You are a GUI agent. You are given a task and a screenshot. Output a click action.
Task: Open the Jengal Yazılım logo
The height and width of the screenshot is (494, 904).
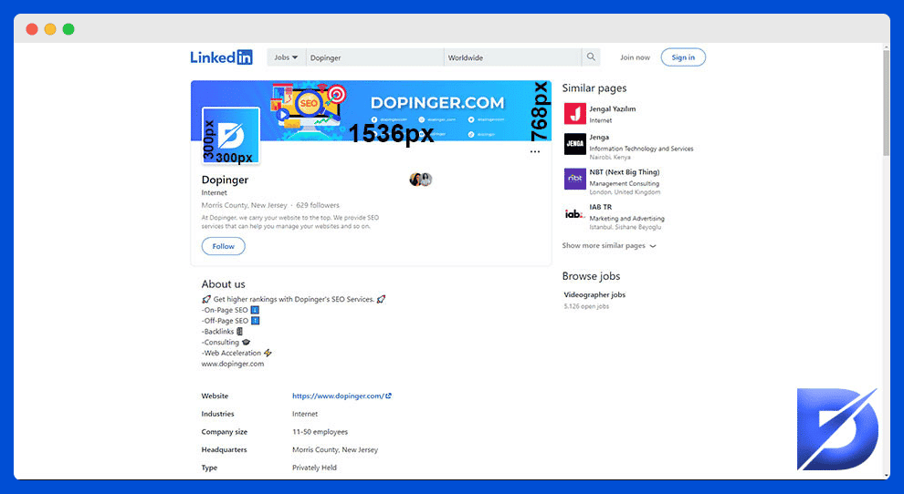pos(574,113)
